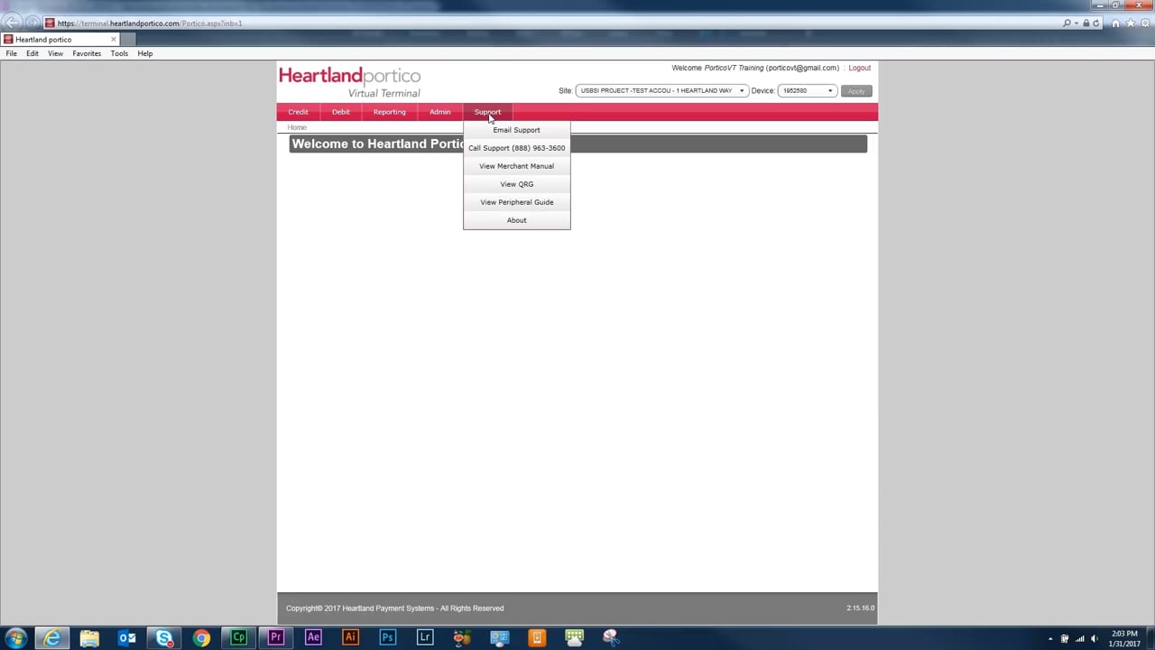Open IE Favorites star
1155x650 pixels.
(1130, 23)
